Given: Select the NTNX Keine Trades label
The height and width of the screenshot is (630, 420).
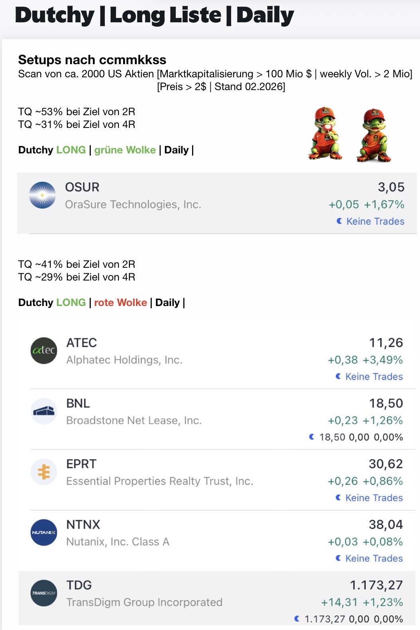Looking at the screenshot, I should [x=374, y=558].
